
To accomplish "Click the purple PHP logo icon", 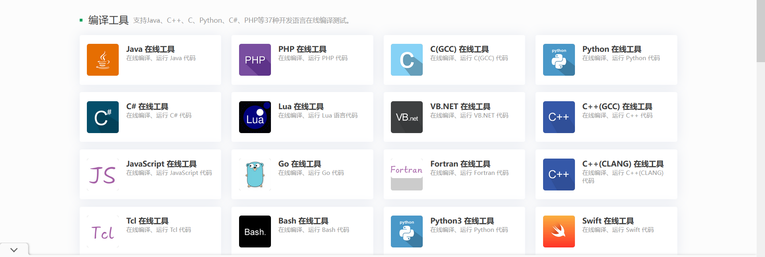I will (x=255, y=60).
